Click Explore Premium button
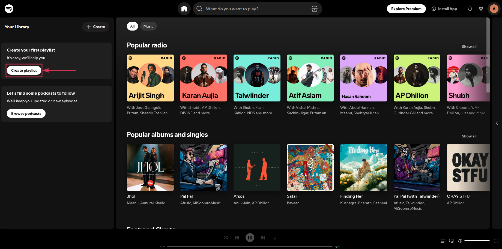 pyautogui.click(x=406, y=9)
